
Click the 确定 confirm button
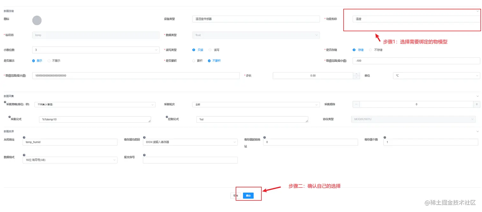[x=248, y=195]
